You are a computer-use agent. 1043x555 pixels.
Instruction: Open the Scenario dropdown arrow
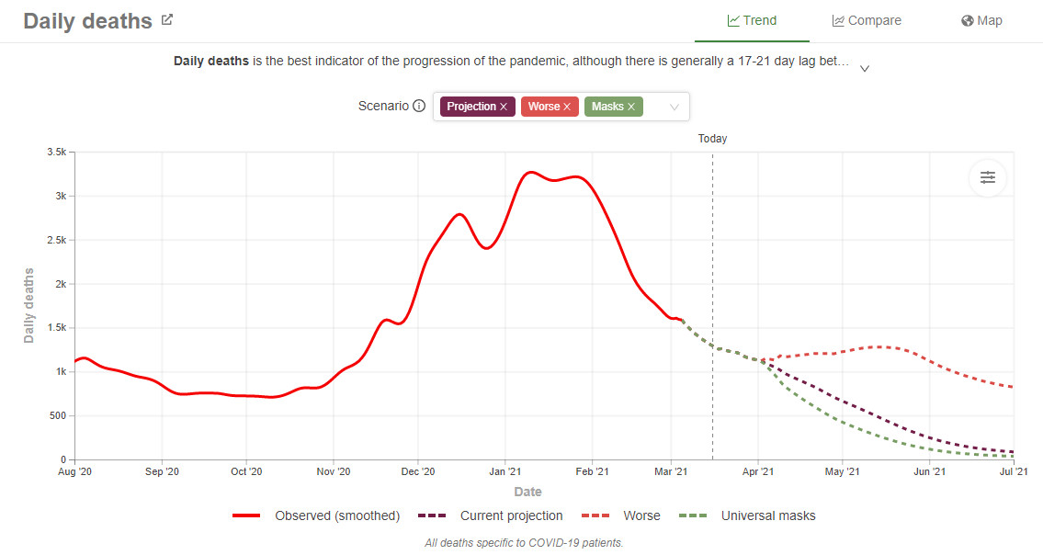point(675,107)
